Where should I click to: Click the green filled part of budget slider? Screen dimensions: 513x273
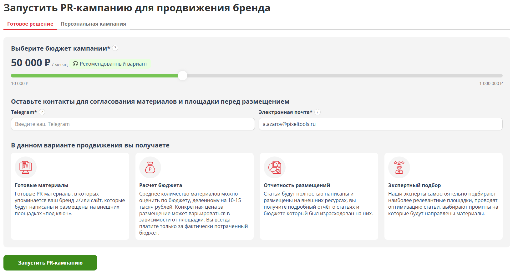coord(94,76)
